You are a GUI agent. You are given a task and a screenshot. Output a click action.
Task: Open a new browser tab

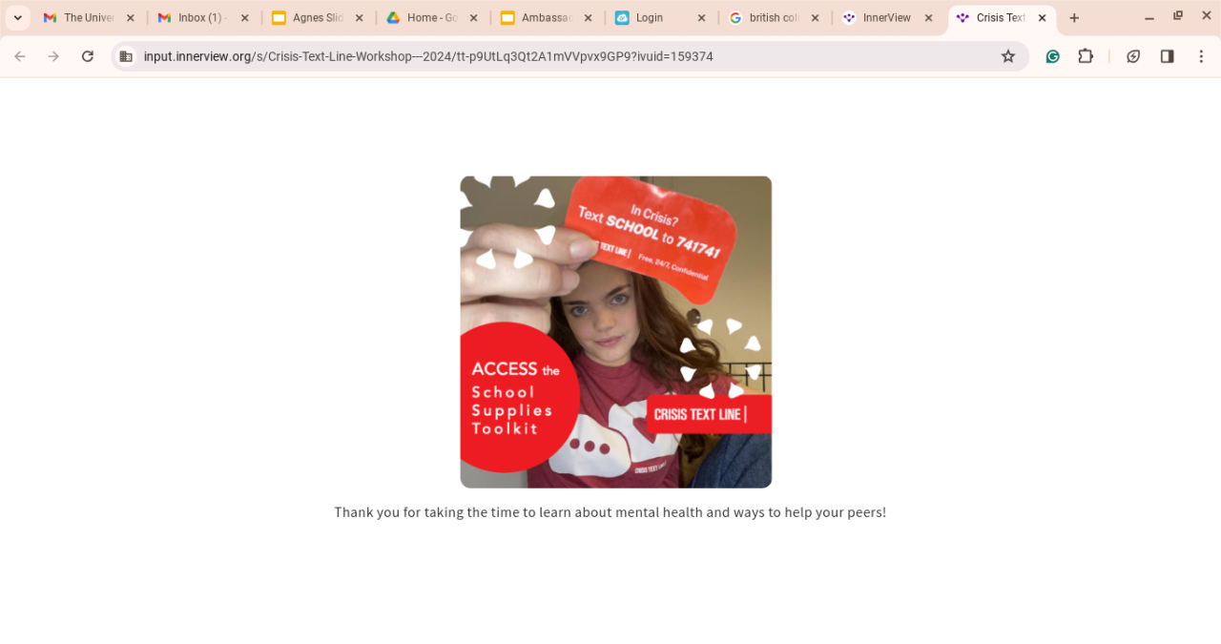coord(1074,18)
